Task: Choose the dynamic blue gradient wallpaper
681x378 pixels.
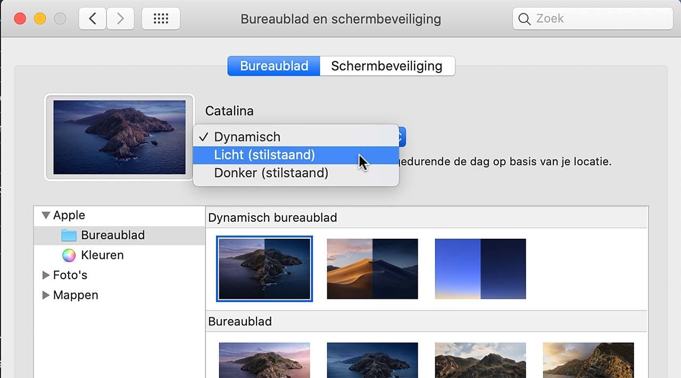Action: [480, 268]
